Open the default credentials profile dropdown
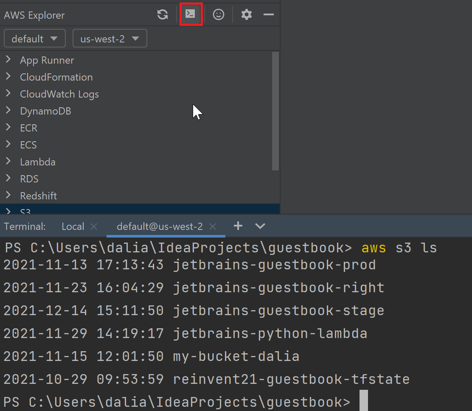The height and width of the screenshot is (411, 472). [35, 39]
